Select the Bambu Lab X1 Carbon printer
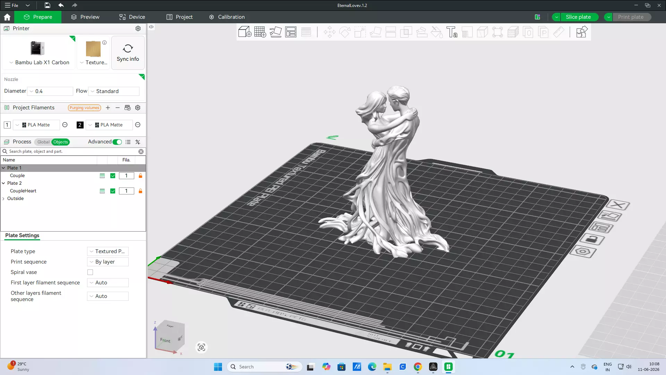 coord(39,53)
